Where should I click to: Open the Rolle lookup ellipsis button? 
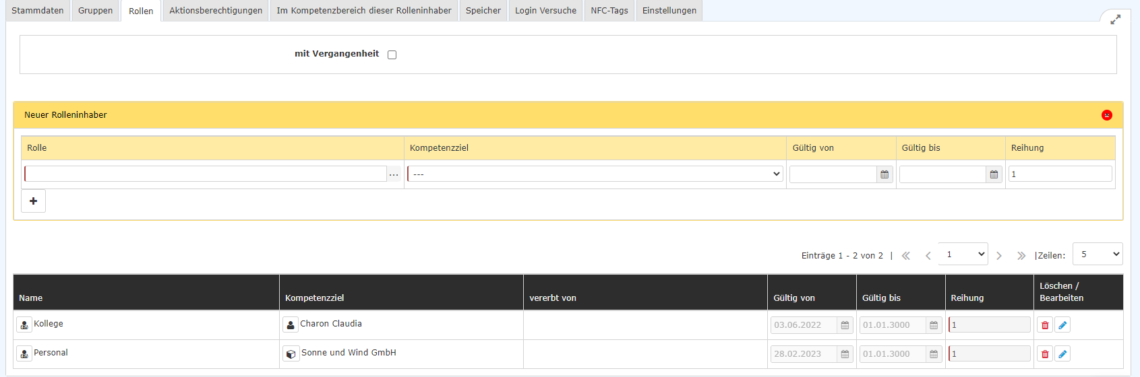(394, 174)
